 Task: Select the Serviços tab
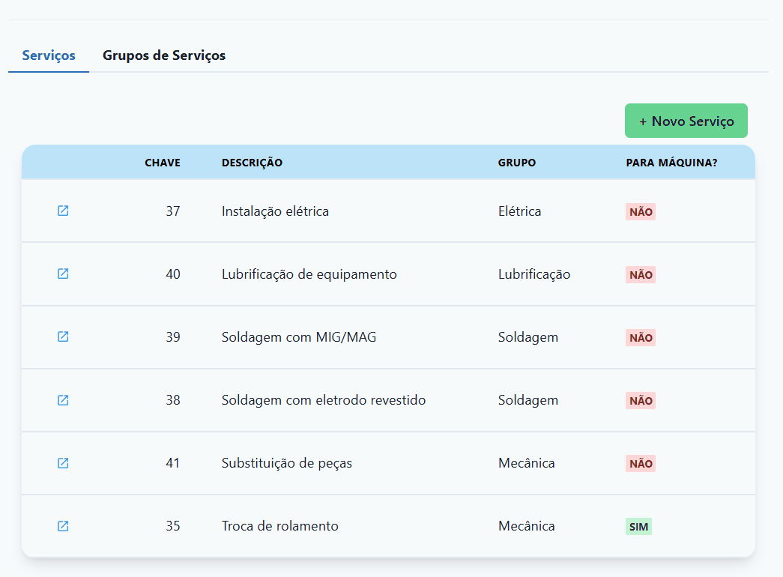click(x=49, y=55)
